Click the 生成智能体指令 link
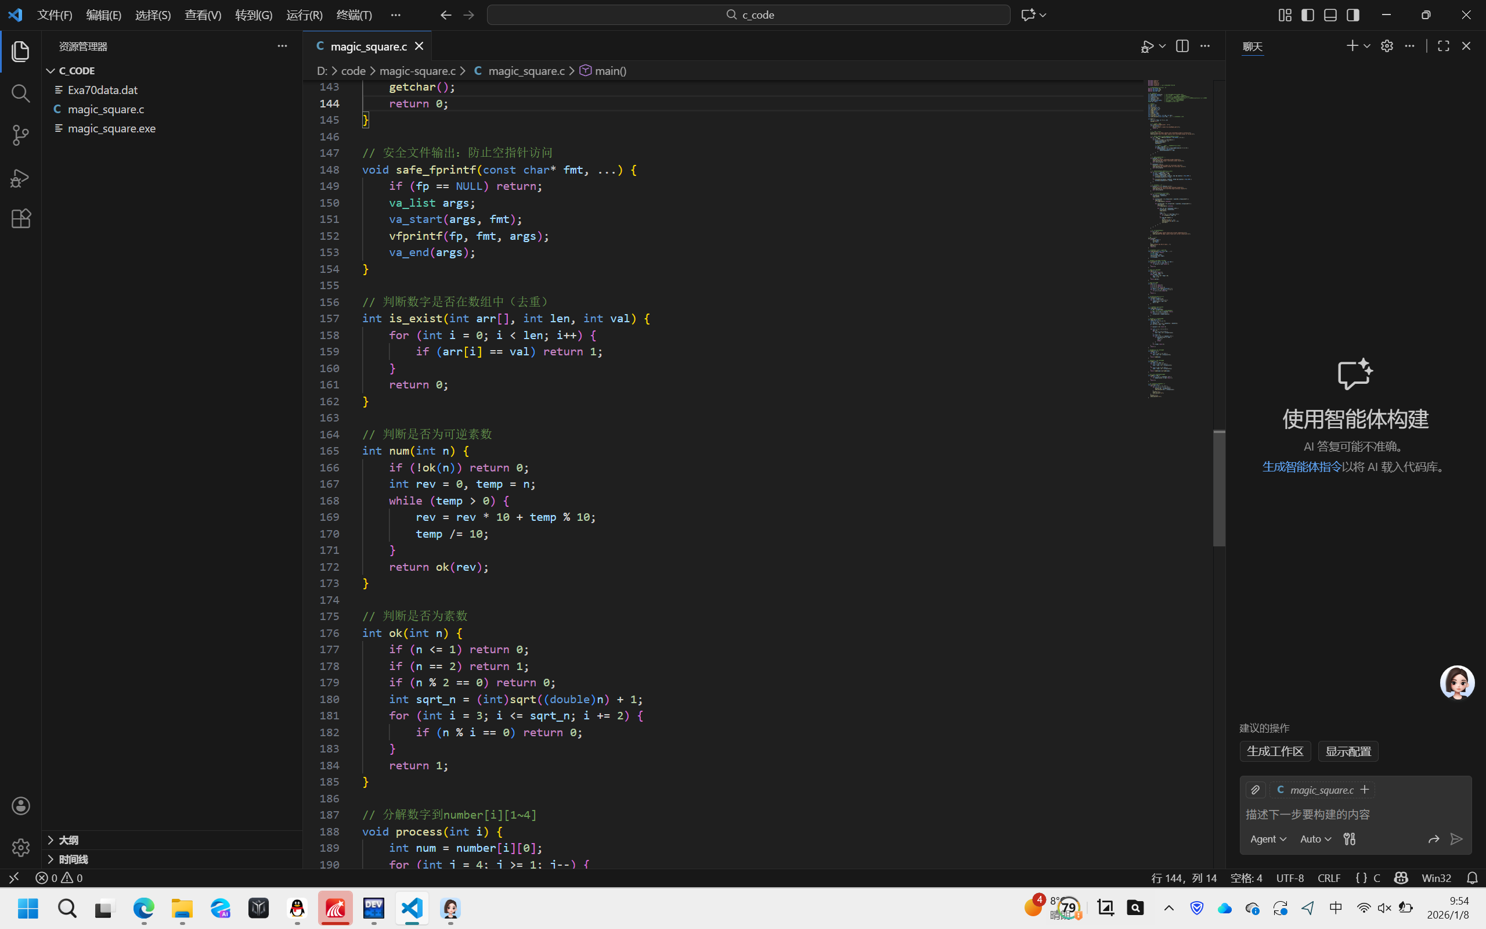Screen dimensions: 1486x929 [x=1301, y=467]
